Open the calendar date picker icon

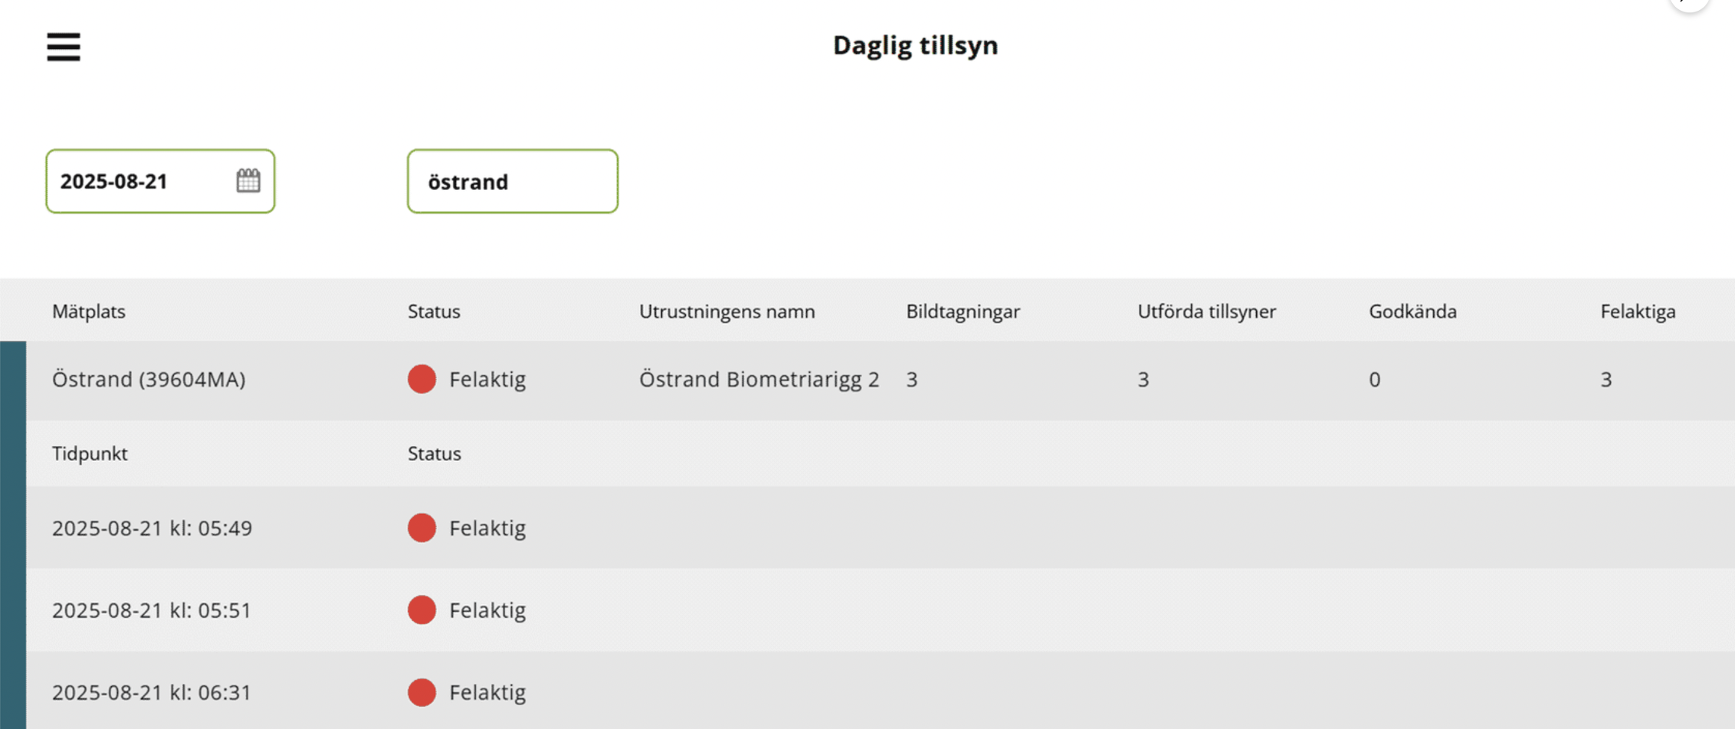[248, 181]
